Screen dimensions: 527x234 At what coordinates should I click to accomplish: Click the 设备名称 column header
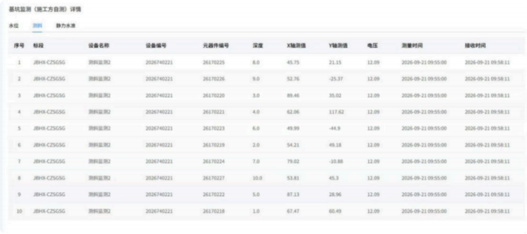point(99,46)
